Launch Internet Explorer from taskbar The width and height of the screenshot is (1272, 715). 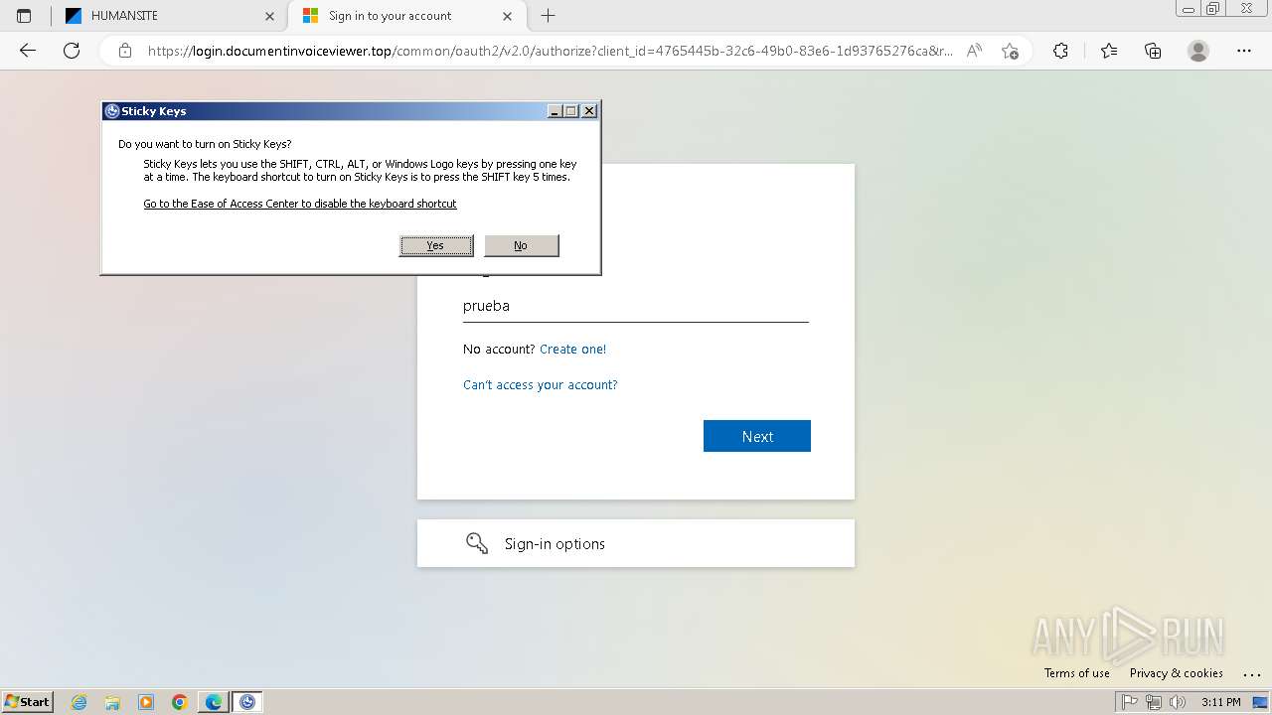pos(79,702)
